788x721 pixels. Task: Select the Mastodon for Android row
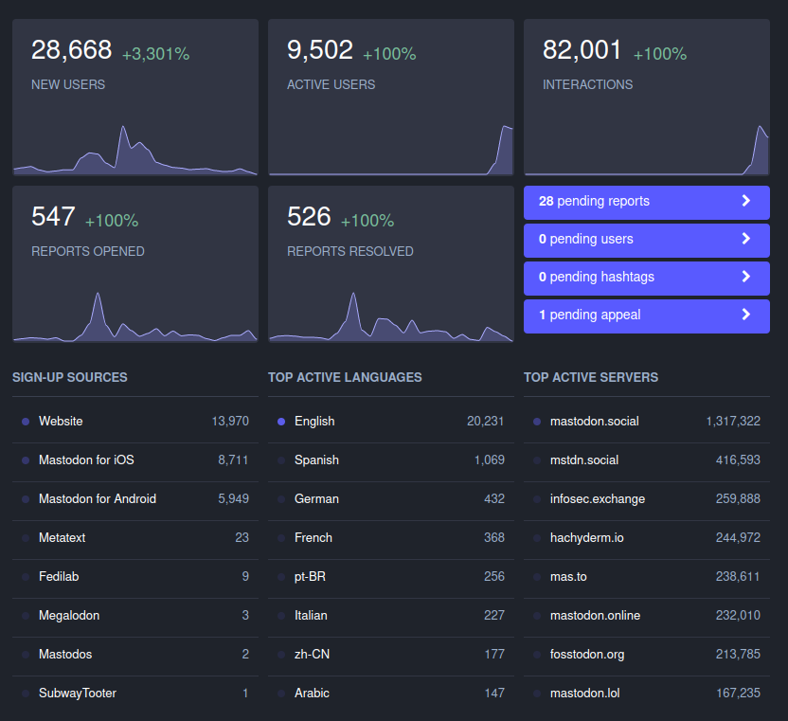(x=135, y=499)
